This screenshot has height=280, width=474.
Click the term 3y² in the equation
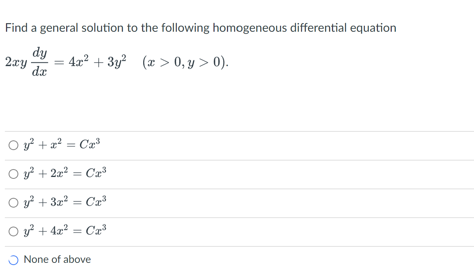117,61
